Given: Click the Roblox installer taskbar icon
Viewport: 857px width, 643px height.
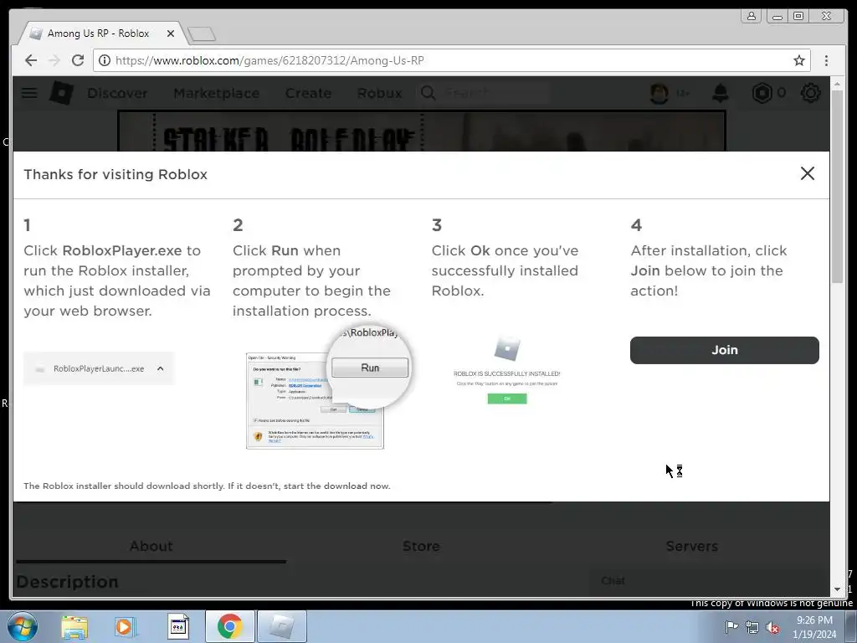Looking at the screenshot, I should point(282,626).
